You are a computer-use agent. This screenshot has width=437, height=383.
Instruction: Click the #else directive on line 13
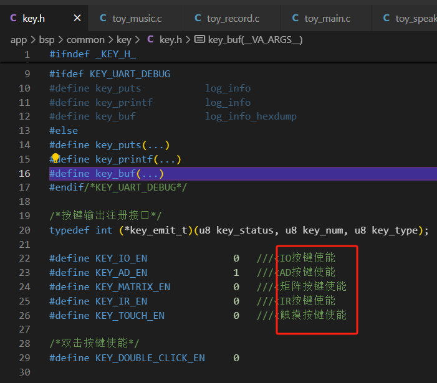64,131
